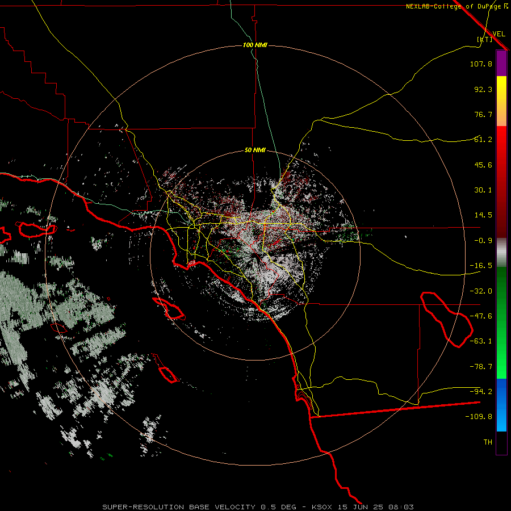Click the '100 NMI' range ring label
This screenshot has height=511, width=511.
pos(255,45)
